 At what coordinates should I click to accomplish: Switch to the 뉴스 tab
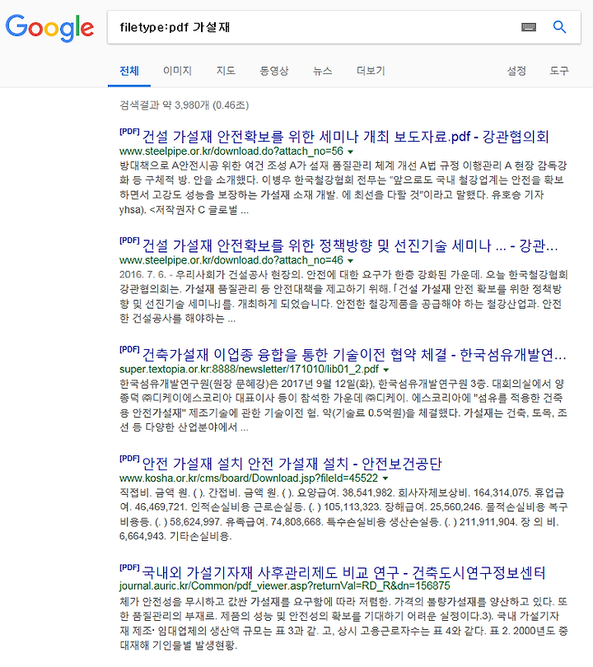coord(323,71)
